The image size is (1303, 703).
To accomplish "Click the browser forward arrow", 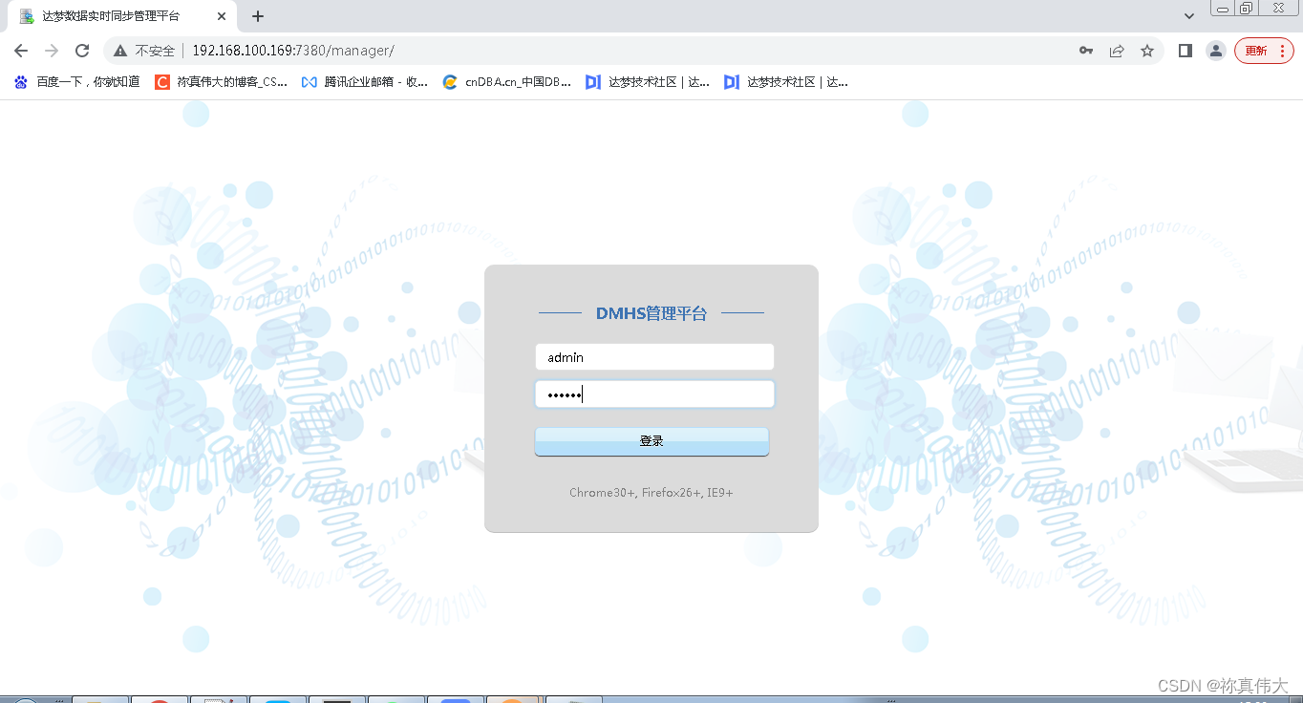I will click(x=52, y=51).
